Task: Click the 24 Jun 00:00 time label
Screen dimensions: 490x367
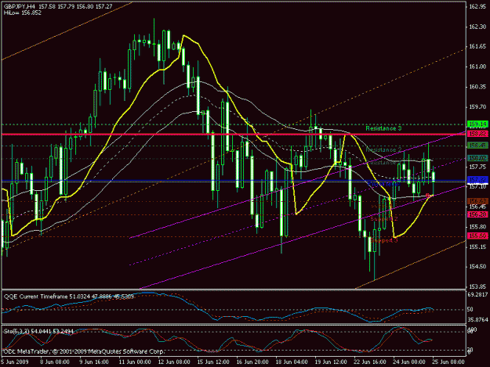Action: (409, 362)
